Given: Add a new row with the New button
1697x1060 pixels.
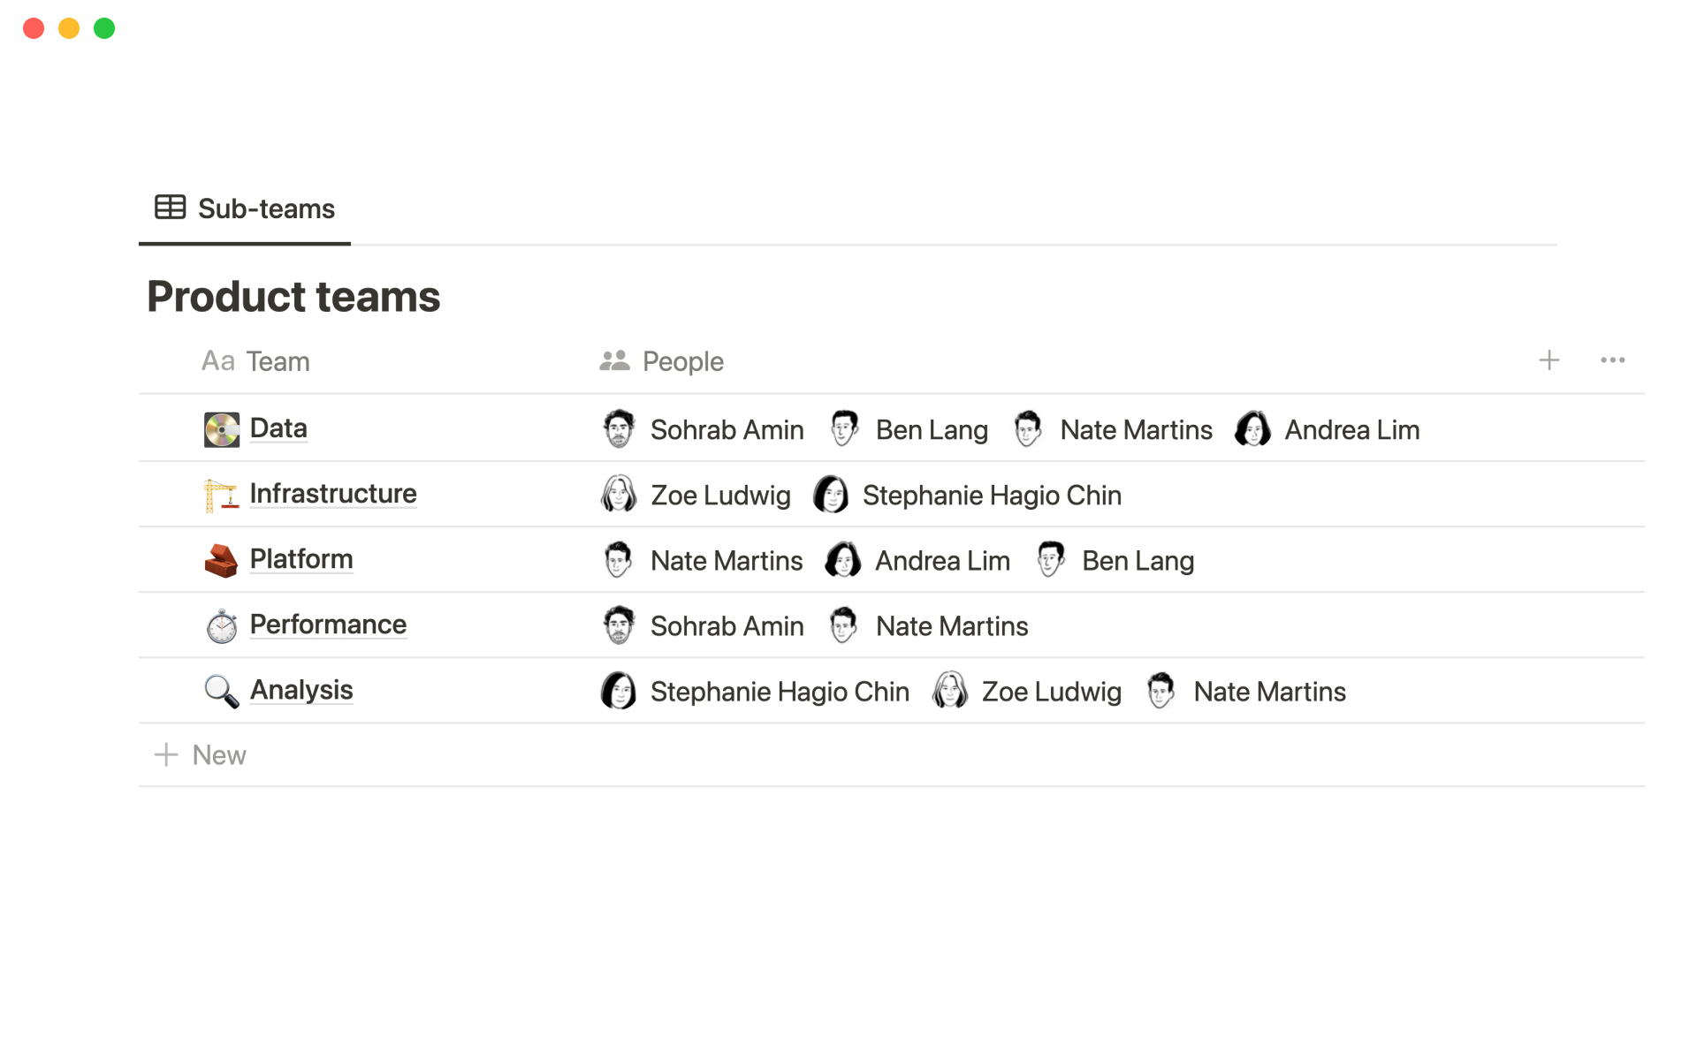Looking at the screenshot, I should (202, 755).
